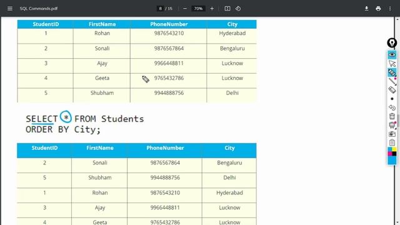Click the SQL Commands.pdf title
Image resolution: width=400 pixels, height=225 pixels.
click(x=39, y=8)
